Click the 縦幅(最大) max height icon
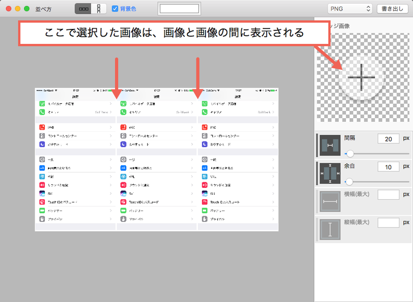The image size is (413, 302). tap(328, 229)
